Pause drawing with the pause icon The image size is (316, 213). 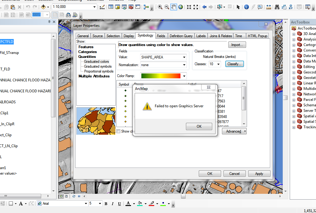pyautogui.click(x=79, y=196)
